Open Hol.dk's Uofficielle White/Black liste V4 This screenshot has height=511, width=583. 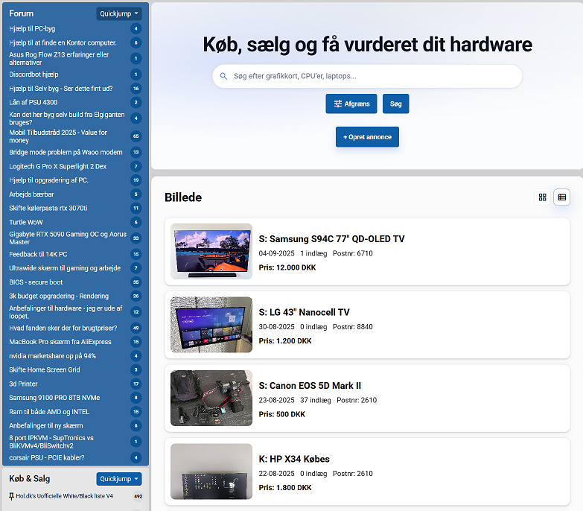point(64,496)
